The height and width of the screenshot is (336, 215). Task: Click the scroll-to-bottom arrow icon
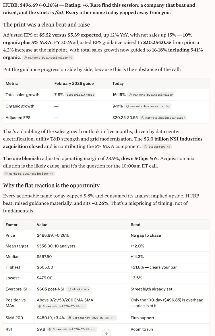(106, 333)
